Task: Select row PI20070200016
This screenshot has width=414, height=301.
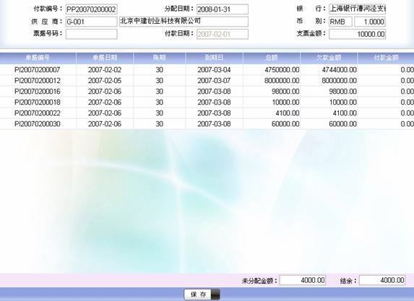Action: tap(207, 91)
